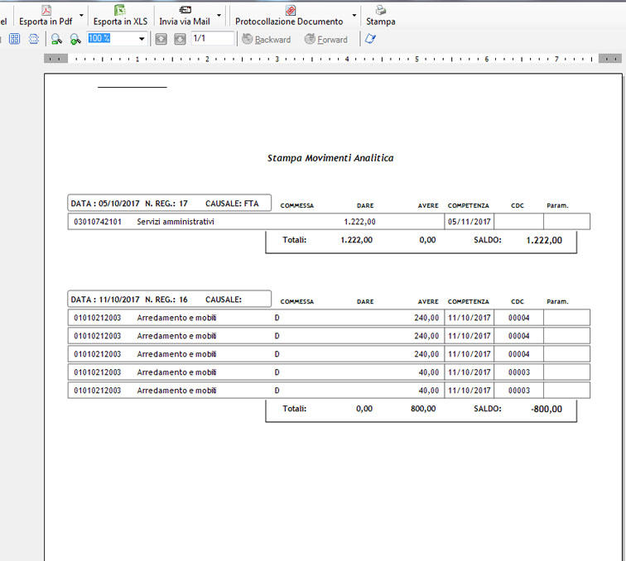Click the Protocollazione Documento icon
Screen dimensions: 626x561
click(x=291, y=10)
